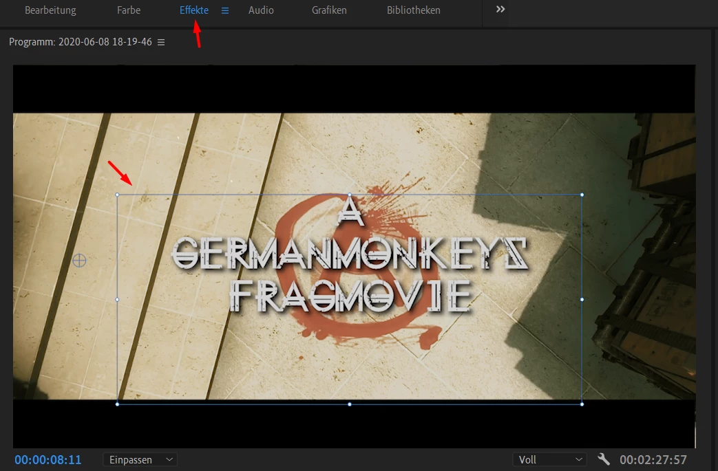Open the Programm panel menu icon
The image size is (718, 471).
coord(161,42)
